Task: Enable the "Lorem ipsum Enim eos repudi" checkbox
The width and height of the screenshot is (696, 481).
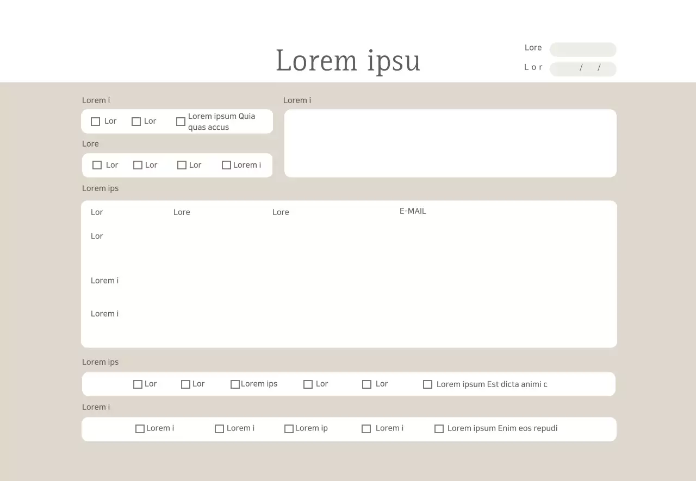Action: point(439,429)
